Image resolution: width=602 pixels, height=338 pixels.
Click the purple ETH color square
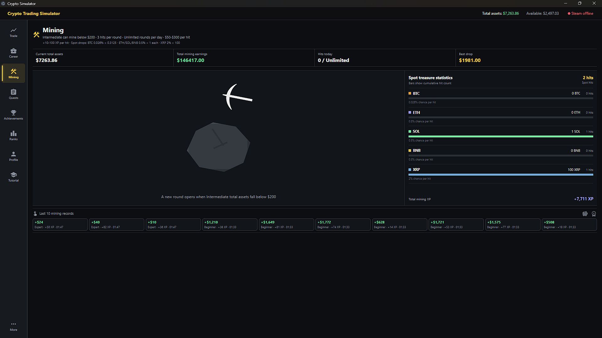click(410, 112)
